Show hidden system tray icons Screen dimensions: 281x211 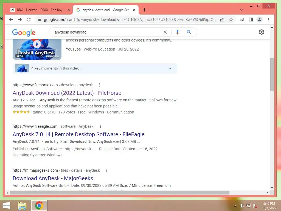tap(235, 206)
